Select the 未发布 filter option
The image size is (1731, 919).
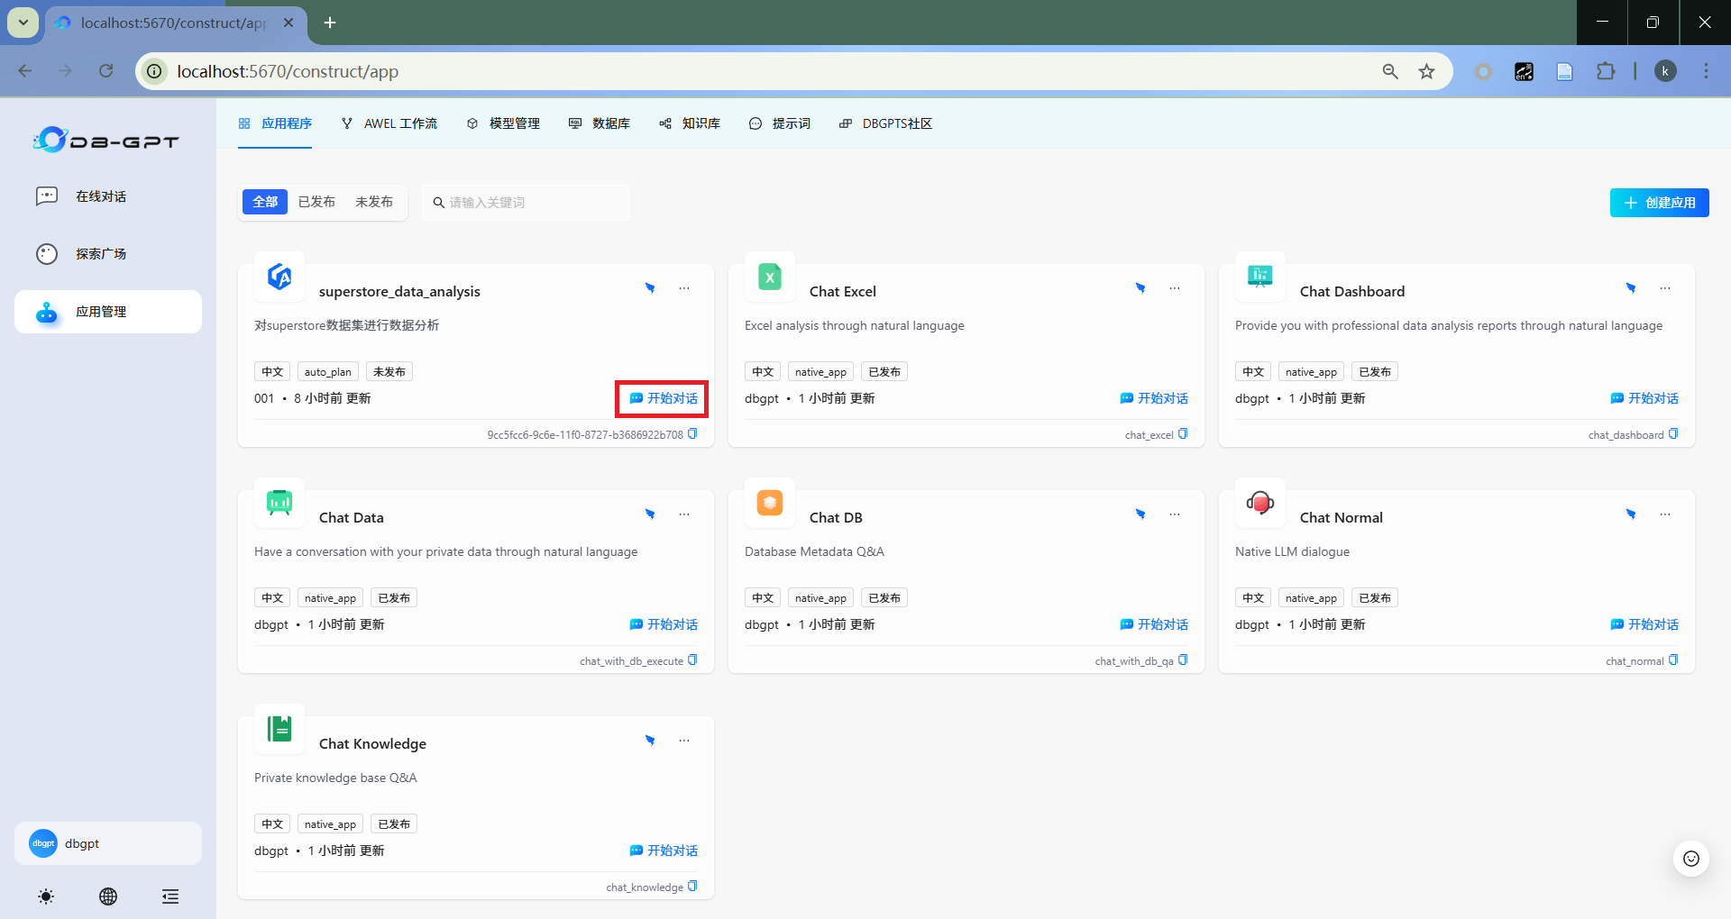[x=374, y=202]
